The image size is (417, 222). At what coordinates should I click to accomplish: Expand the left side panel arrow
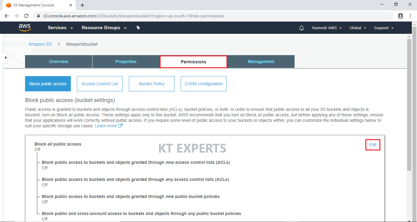[5, 58]
